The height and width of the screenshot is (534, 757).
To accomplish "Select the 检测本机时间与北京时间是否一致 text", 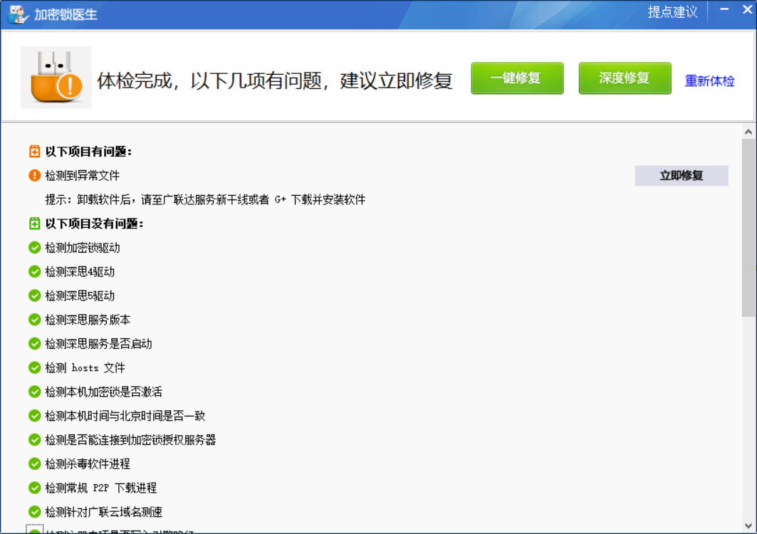I will point(125,416).
